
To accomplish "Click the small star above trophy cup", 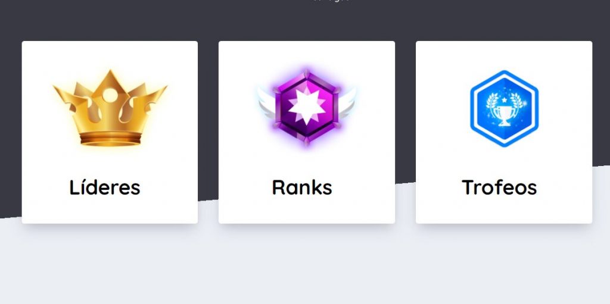I will (x=505, y=99).
